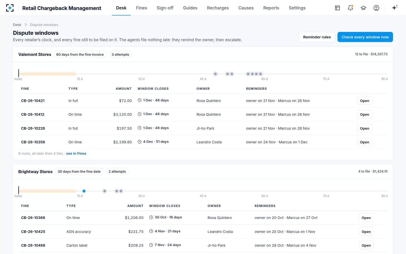Open fine CB-26-10226
This screenshot has height=254, width=406.
[365, 128]
